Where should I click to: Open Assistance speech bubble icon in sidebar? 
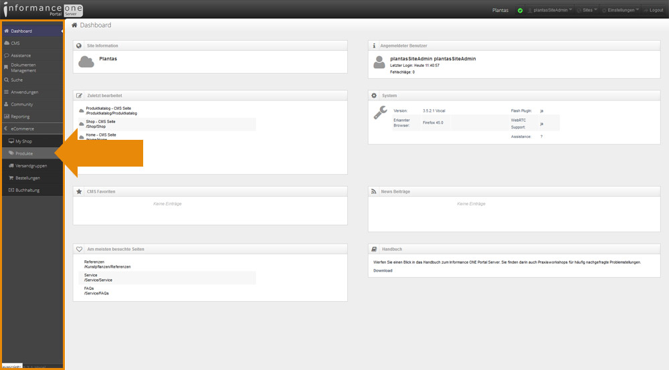click(x=7, y=56)
